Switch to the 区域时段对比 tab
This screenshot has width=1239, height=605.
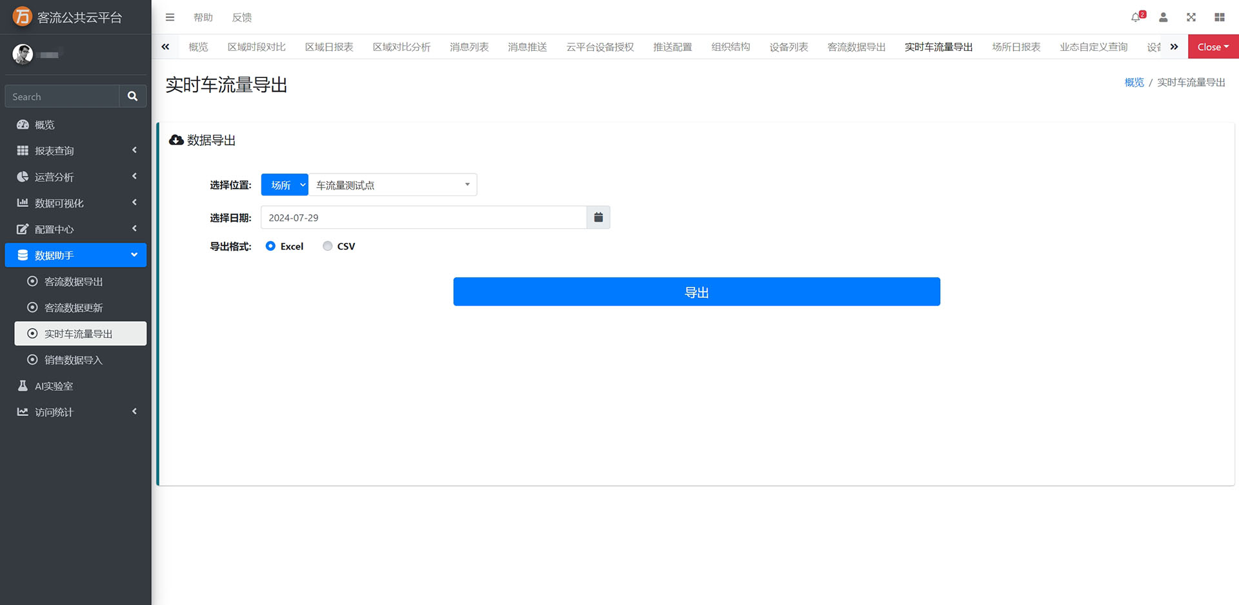257,47
